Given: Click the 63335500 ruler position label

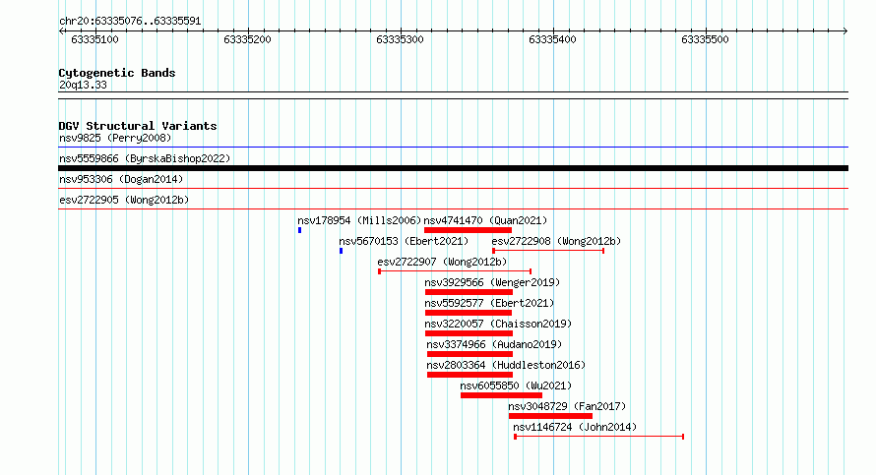Looking at the screenshot, I should click(705, 39).
